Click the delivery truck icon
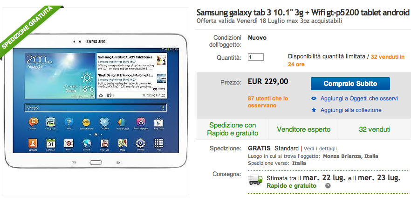This screenshot has height=198, width=411. pyautogui.click(x=255, y=180)
